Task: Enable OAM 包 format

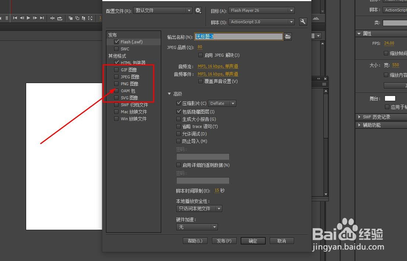Action: point(116,91)
